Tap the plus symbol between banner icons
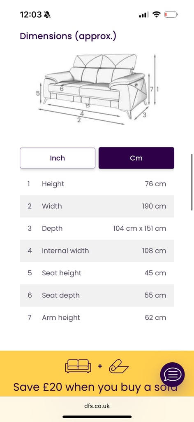The image size is (194, 422). click(x=100, y=366)
